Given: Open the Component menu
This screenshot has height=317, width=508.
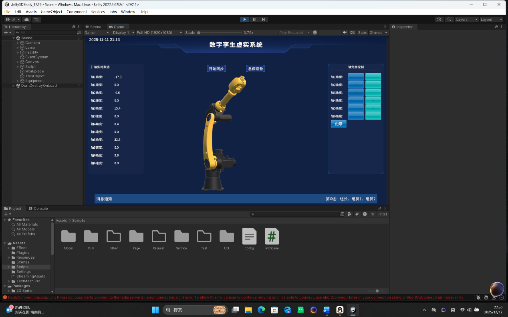Looking at the screenshot, I should tap(77, 12).
